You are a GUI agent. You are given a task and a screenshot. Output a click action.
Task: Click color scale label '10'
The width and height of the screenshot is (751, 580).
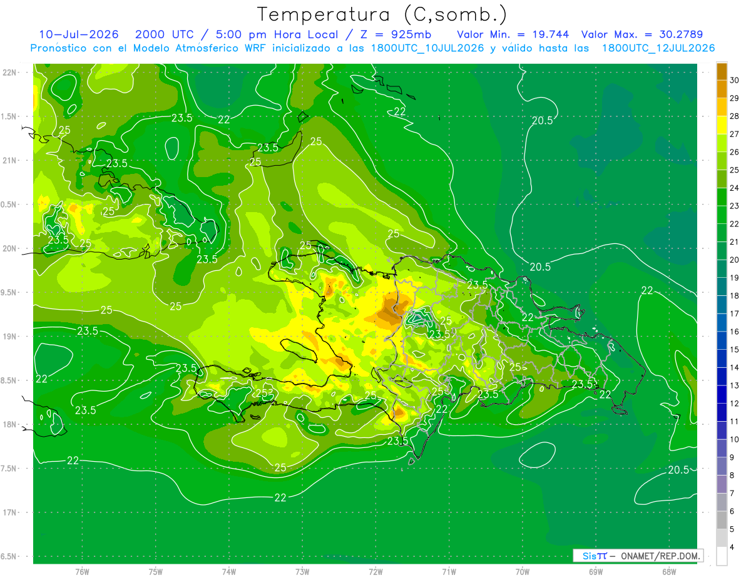pos(735,439)
